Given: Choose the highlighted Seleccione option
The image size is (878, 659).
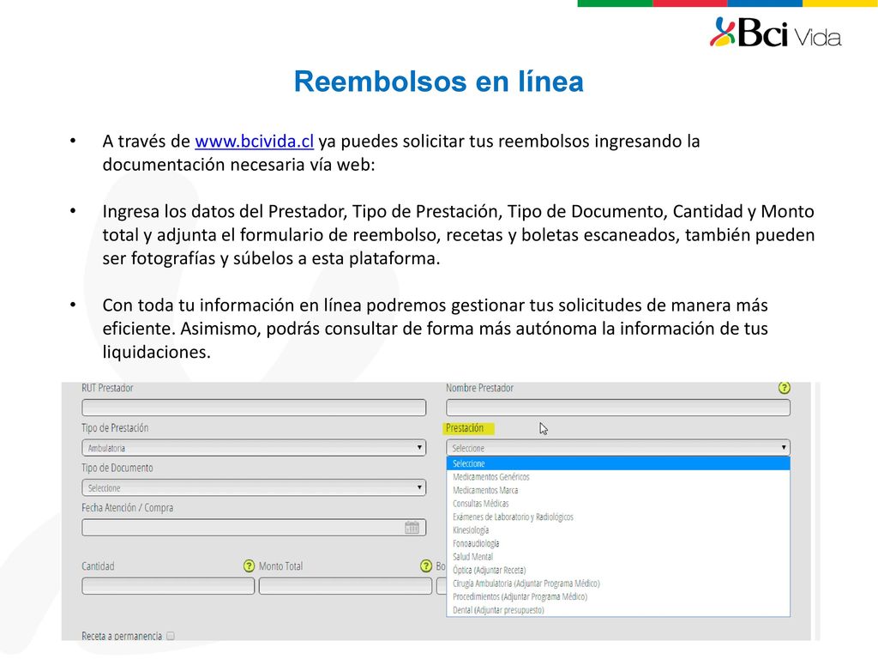Looking at the screenshot, I should tap(618, 463).
